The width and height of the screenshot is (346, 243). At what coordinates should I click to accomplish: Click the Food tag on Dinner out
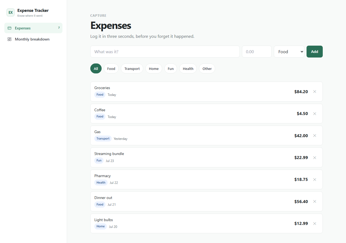pyautogui.click(x=100, y=204)
